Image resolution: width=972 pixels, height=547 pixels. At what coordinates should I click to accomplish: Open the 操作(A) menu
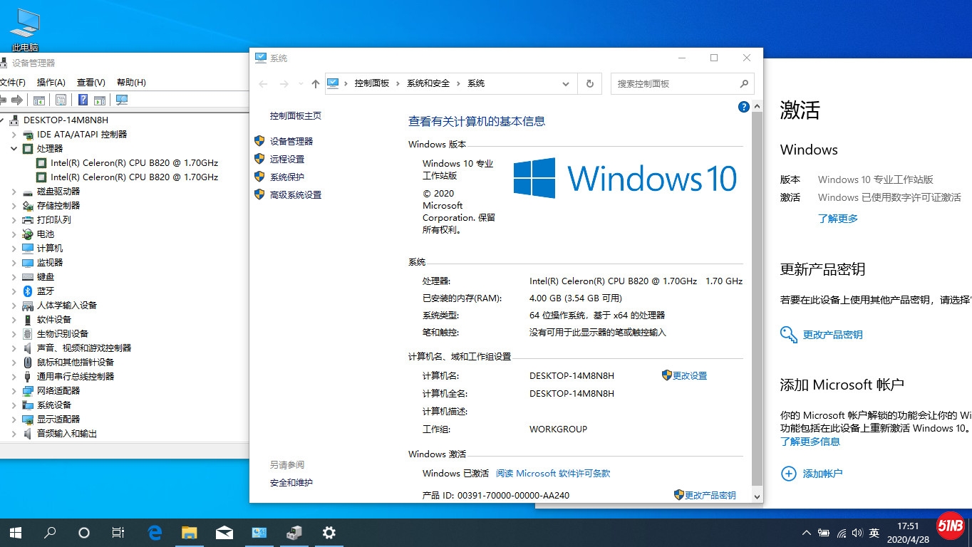pyautogui.click(x=51, y=82)
